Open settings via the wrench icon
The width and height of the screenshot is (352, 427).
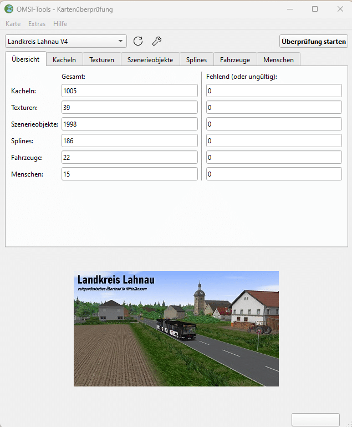pyautogui.click(x=156, y=41)
